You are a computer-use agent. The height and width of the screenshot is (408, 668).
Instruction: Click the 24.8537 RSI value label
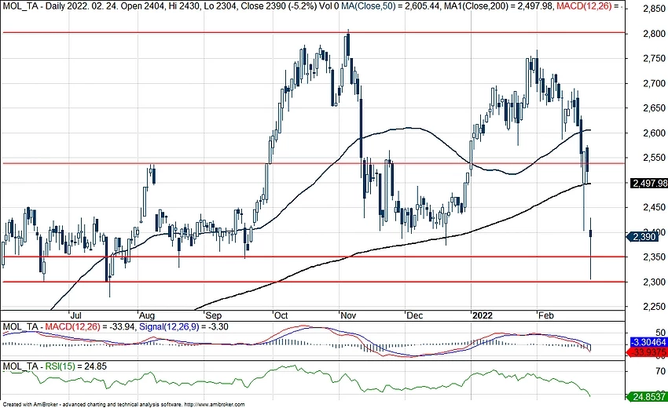coord(648,396)
